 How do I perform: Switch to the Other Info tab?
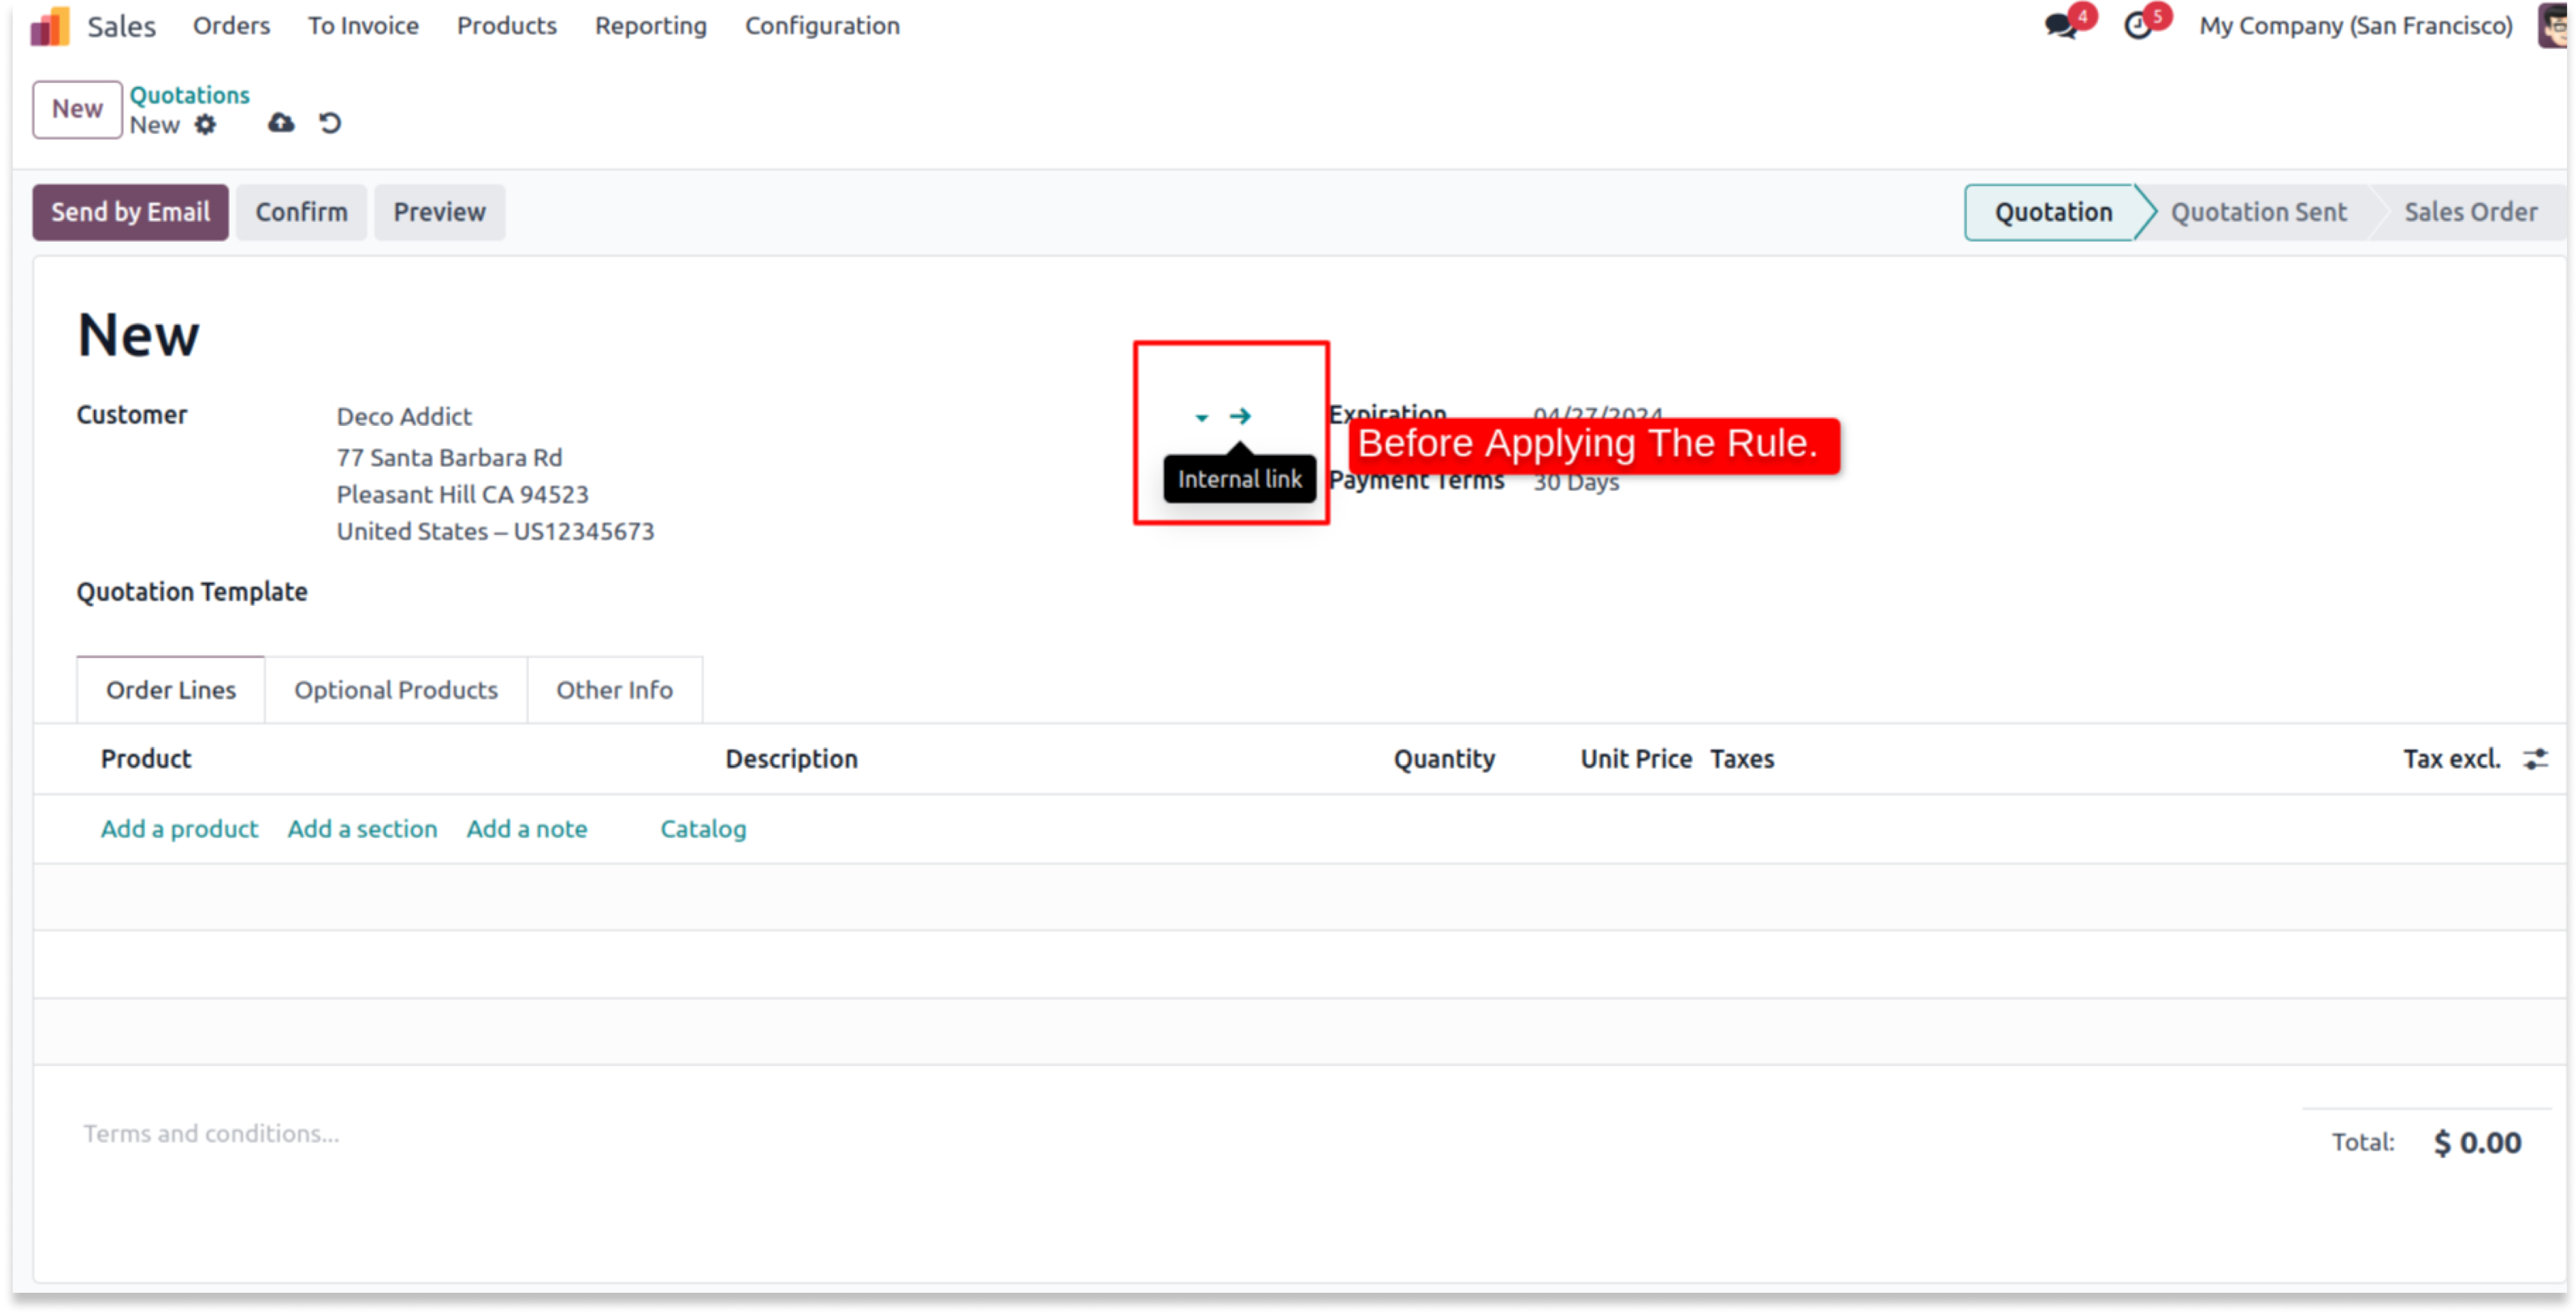coord(614,690)
